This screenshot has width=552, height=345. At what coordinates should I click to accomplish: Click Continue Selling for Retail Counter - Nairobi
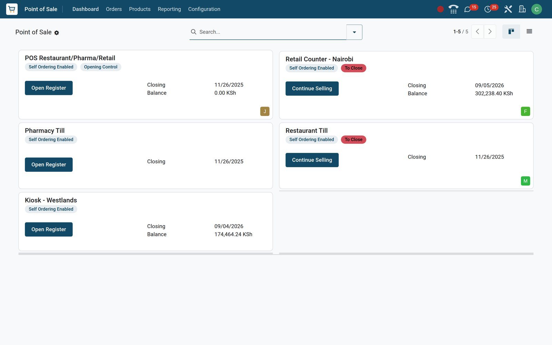[x=312, y=89]
